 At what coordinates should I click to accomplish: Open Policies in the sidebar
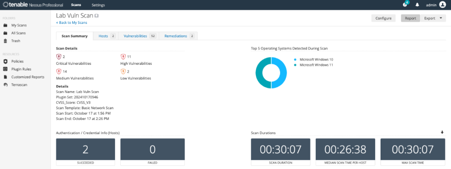[x=17, y=61]
